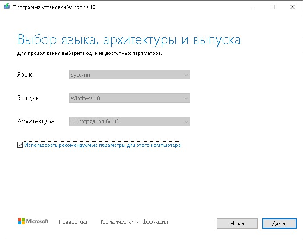Viewport: 303px width, 240px height.
Task: Click the Microsoft logo in the footer
Action: [33, 221]
